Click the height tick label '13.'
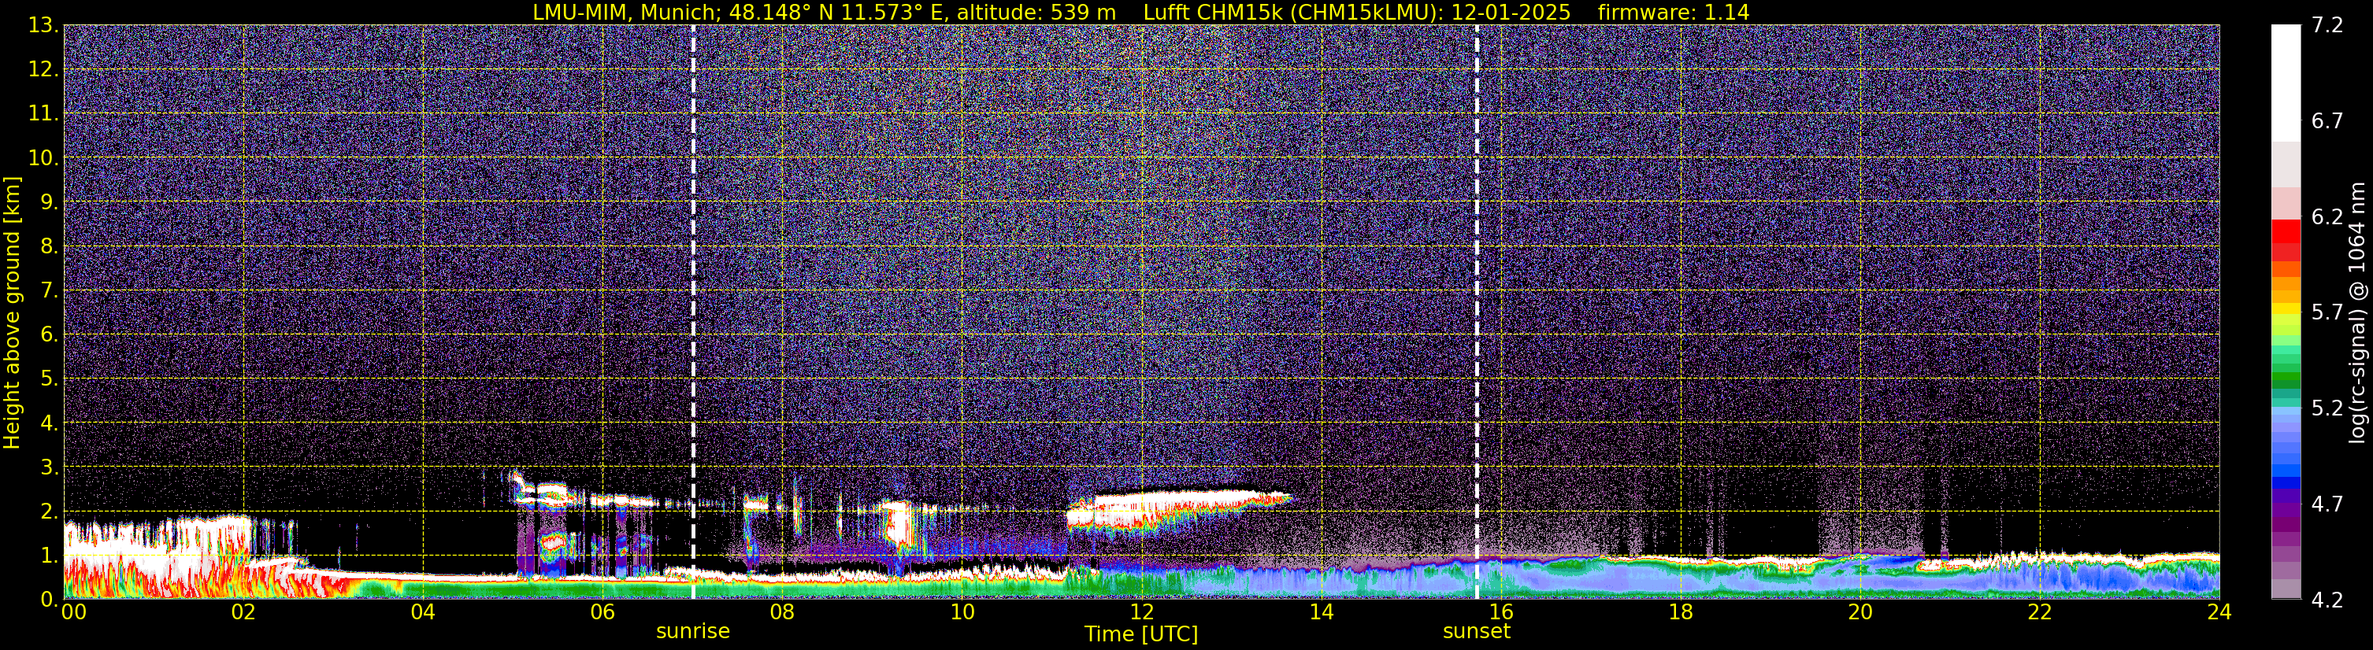Screen dimensions: 2373x650 click(43, 25)
